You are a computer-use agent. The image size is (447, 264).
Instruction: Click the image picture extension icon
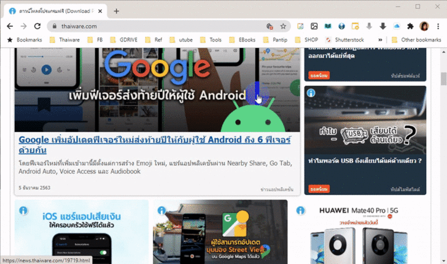click(x=314, y=26)
